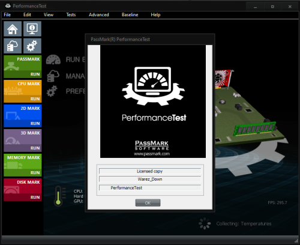Open the Help menu

click(155, 15)
